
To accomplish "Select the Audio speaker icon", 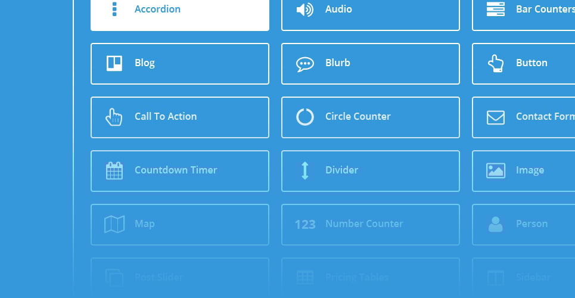I will [x=304, y=10].
